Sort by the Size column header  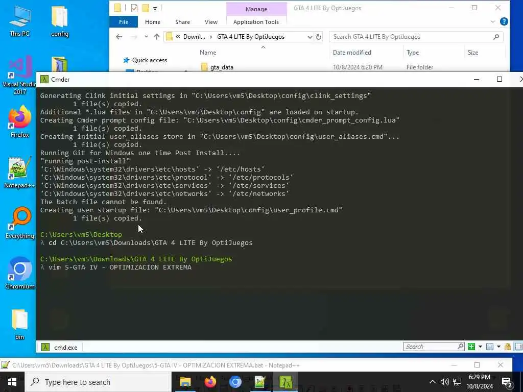(472, 53)
